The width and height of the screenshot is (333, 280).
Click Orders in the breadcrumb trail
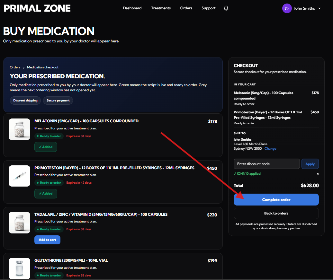pos(15,67)
